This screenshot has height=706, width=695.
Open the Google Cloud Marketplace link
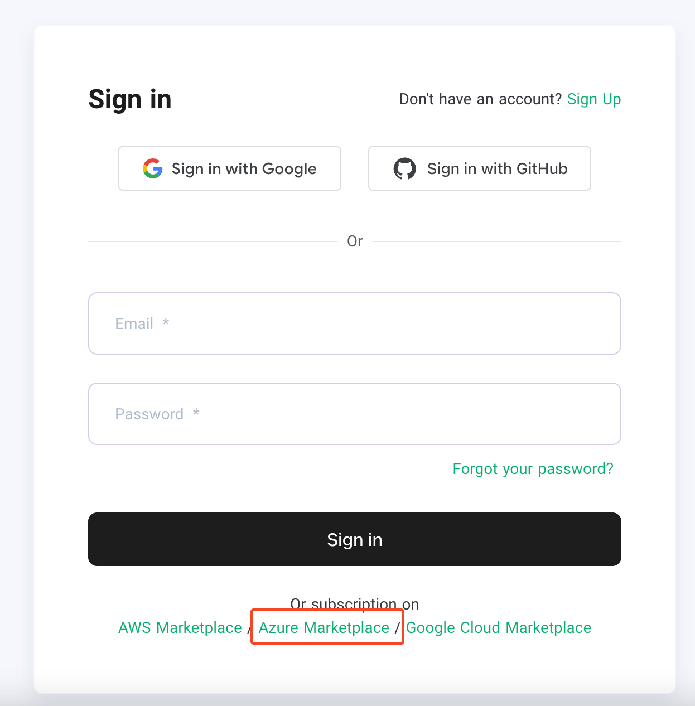(x=499, y=628)
